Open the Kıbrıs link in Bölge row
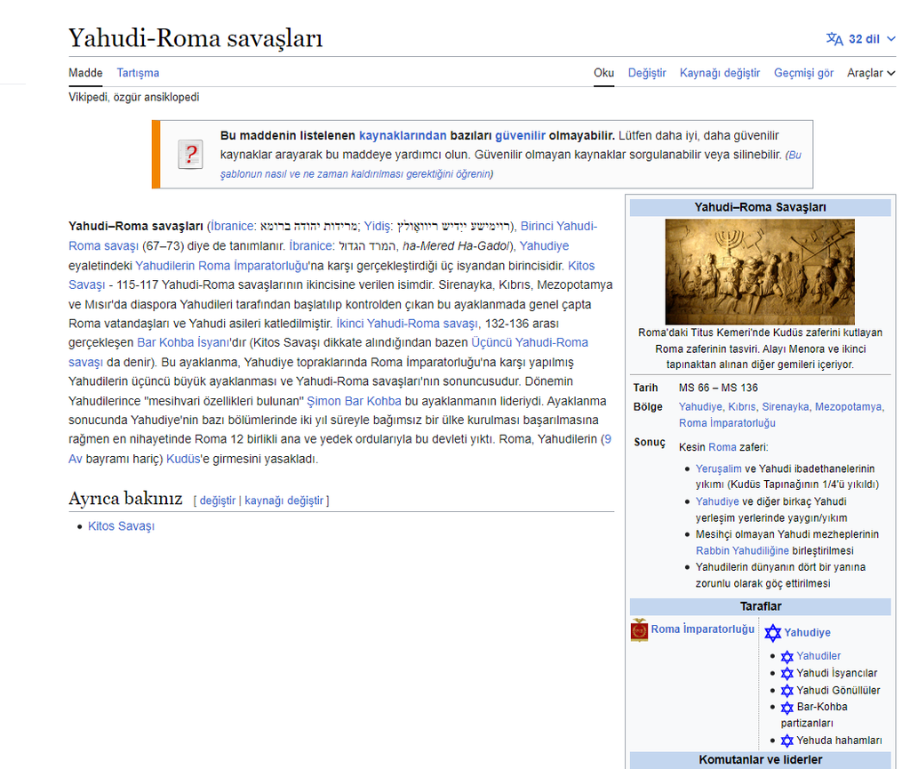Image resolution: width=910 pixels, height=769 pixels. [742, 407]
